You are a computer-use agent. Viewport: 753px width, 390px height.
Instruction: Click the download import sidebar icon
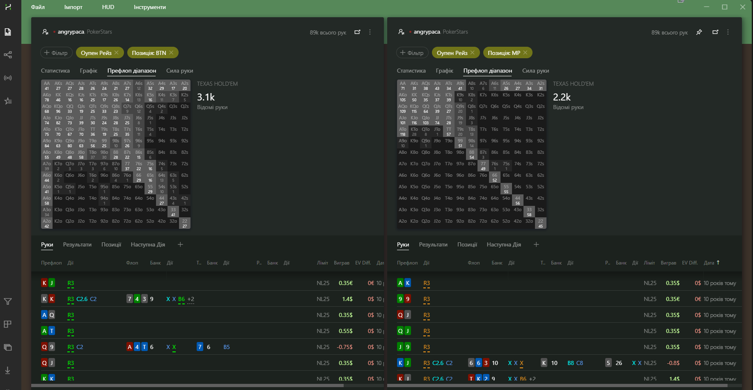point(8,370)
